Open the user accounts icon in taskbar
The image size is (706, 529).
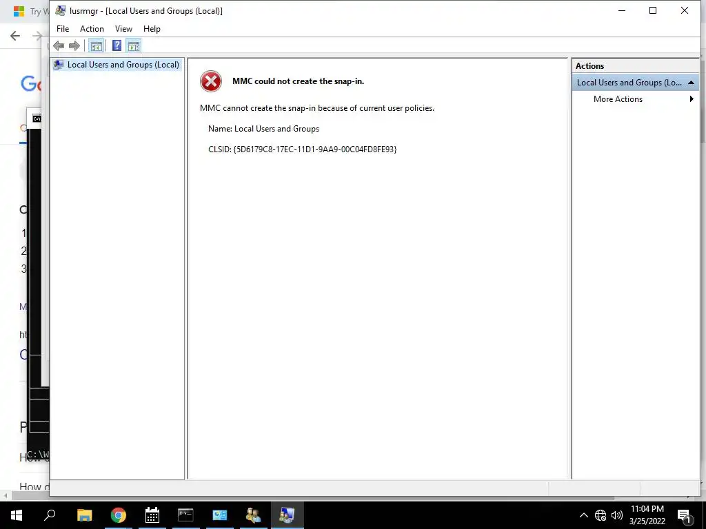(x=254, y=515)
